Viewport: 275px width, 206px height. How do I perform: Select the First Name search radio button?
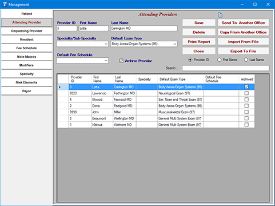click(220, 60)
